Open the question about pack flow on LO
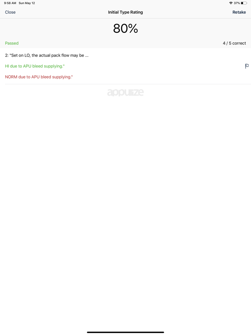This screenshot has width=251, height=335. coord(47,55)
